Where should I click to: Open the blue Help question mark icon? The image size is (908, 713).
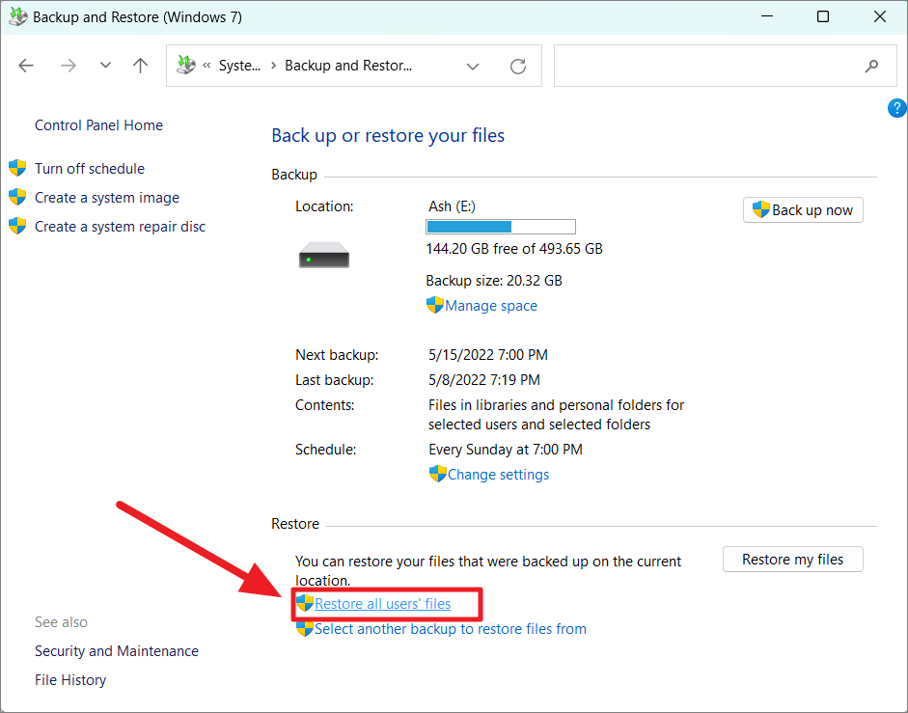click(x=896, y=108)
